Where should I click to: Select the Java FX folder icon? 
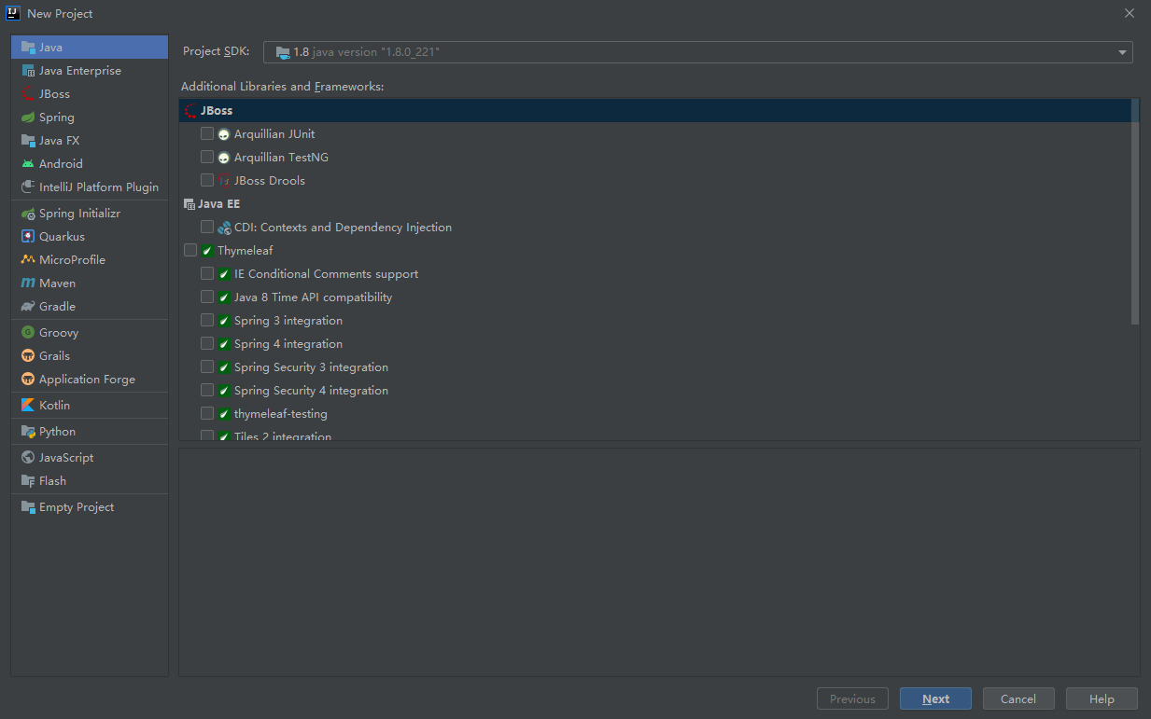(28, 141)
